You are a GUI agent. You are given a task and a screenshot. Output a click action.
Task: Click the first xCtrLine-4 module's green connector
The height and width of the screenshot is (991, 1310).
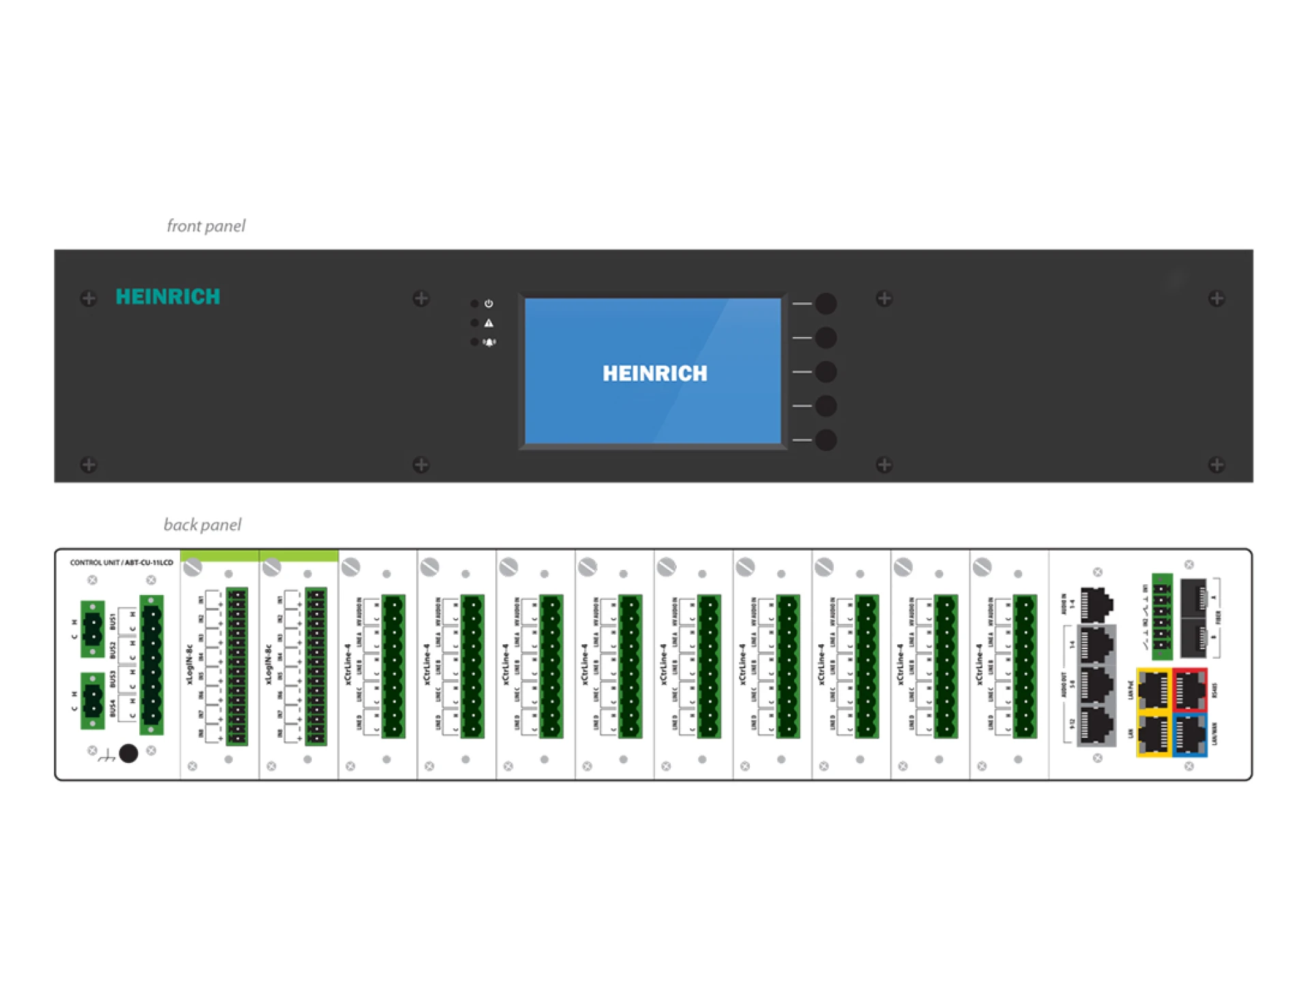click(x=394, y=666)
